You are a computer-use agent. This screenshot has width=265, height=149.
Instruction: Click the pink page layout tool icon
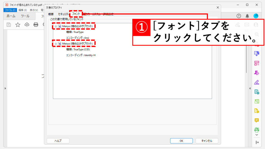(x=257, y=63)
